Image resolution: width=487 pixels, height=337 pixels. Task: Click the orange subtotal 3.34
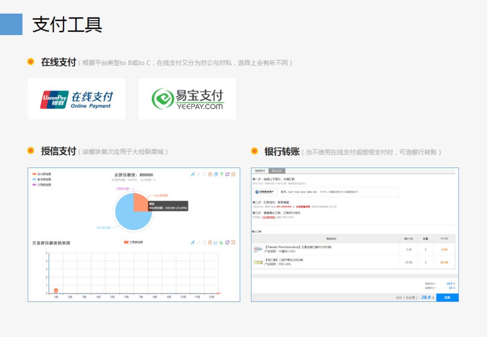pos(444,249)
